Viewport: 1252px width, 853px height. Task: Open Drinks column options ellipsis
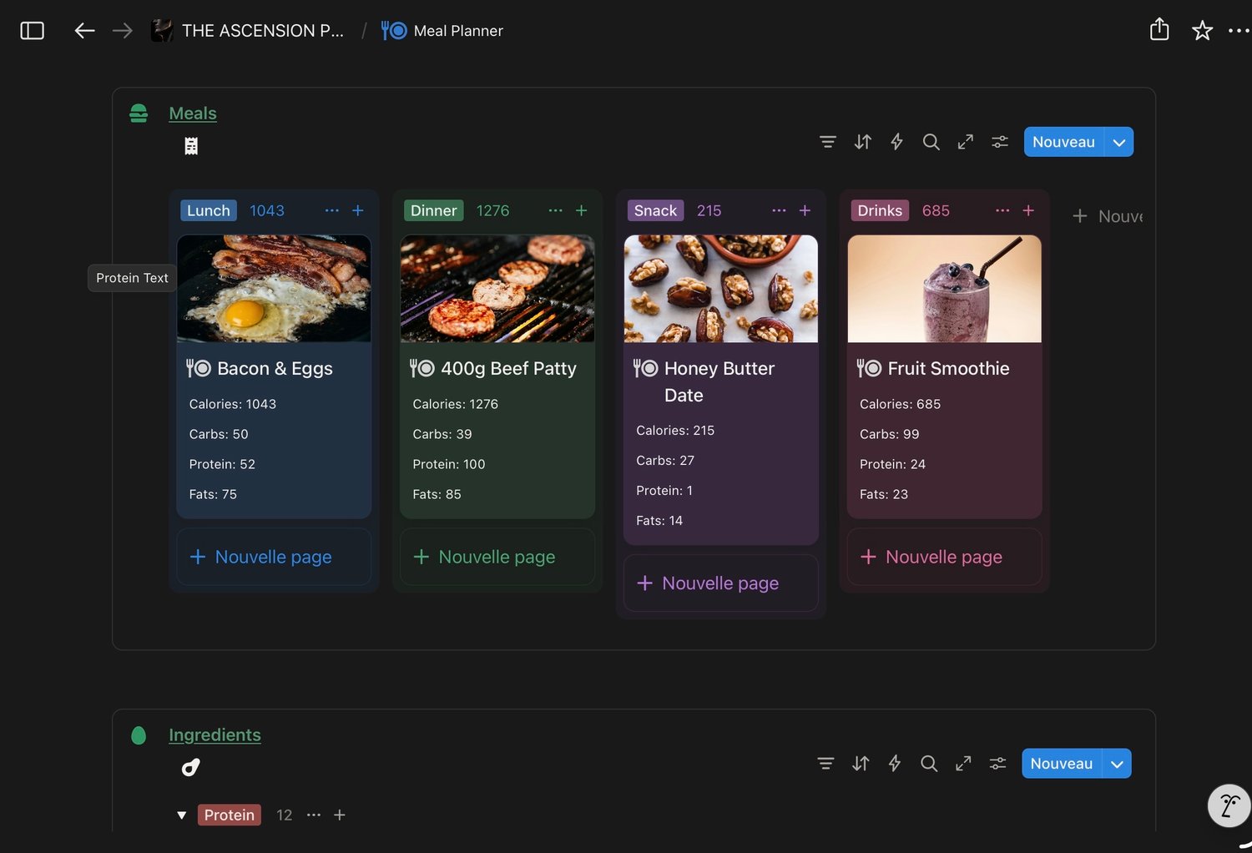pyautogui.click(x=1003, y=210)
